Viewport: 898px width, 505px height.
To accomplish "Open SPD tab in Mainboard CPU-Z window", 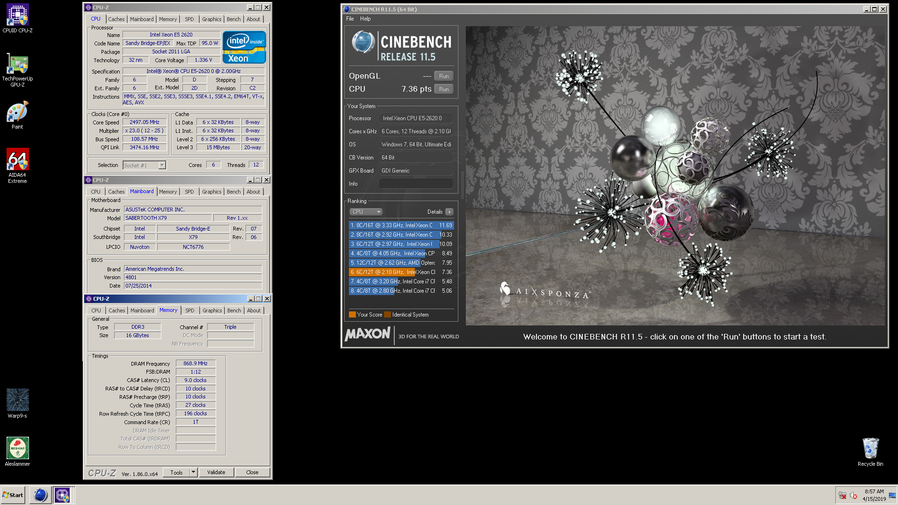I will pyautogui.click(x=189, y=192).
